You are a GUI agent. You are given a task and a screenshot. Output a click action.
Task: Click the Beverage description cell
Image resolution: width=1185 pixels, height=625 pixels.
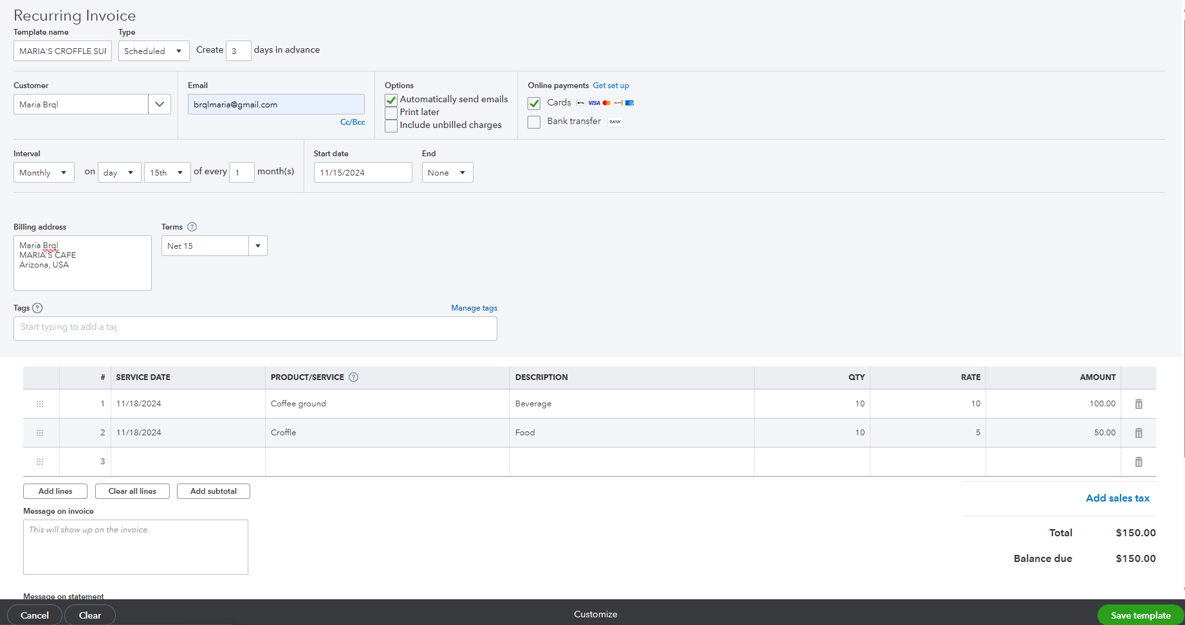coord(632,404)
